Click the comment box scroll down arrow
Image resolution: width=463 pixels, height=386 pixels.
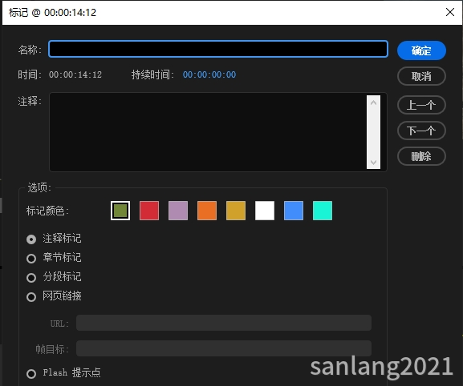pos(373,163)
